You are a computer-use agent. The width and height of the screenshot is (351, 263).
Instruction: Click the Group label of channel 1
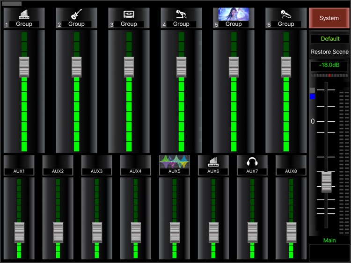click(x=24, y=24)
